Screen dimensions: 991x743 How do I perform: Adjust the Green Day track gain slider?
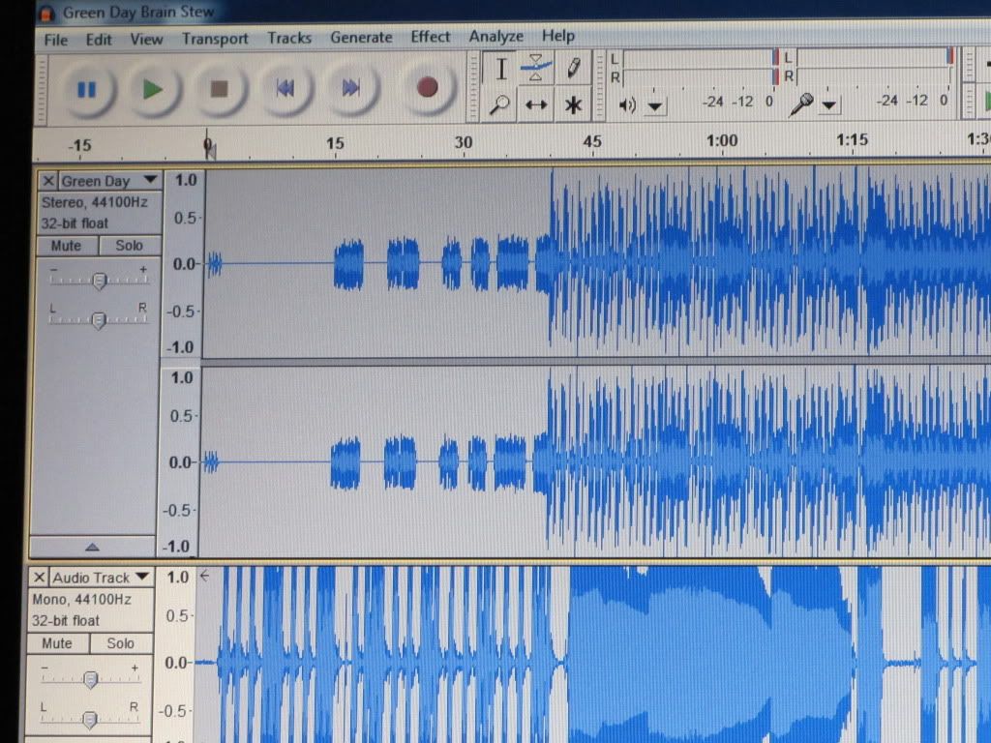[x=99, y=281]
